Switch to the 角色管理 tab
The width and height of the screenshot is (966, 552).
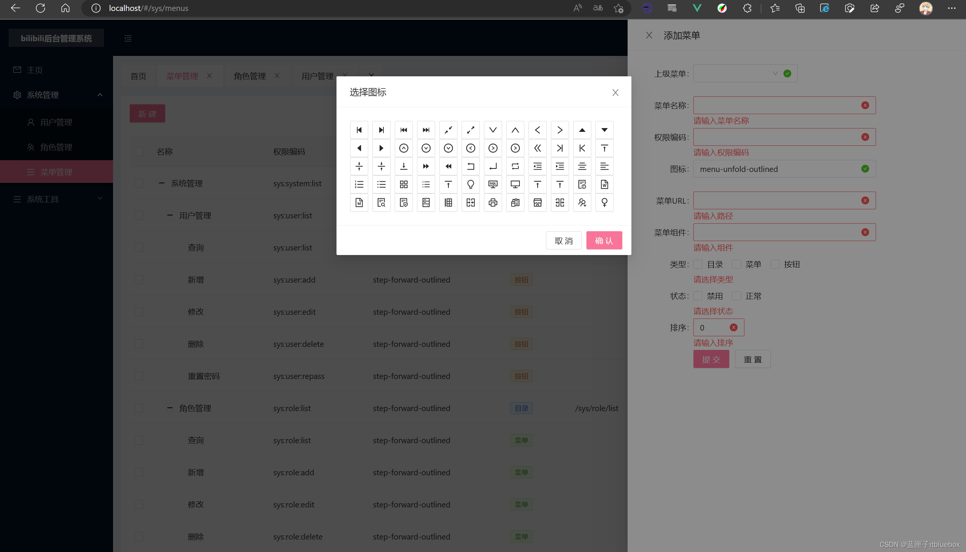pyautogui.click(x=250, y=76)
